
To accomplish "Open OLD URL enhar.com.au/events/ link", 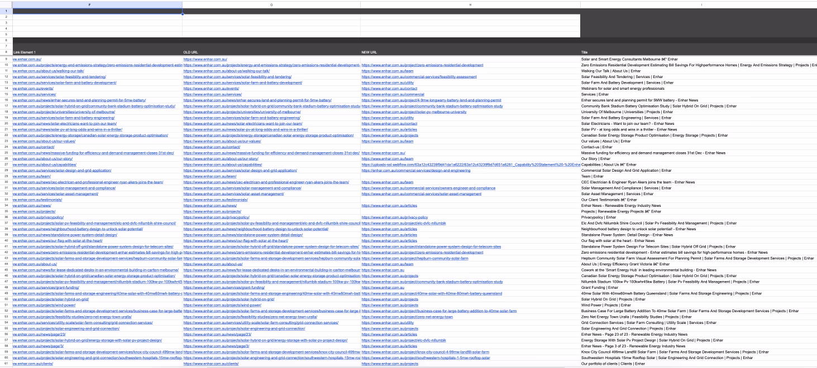I will tap(211, 88).
